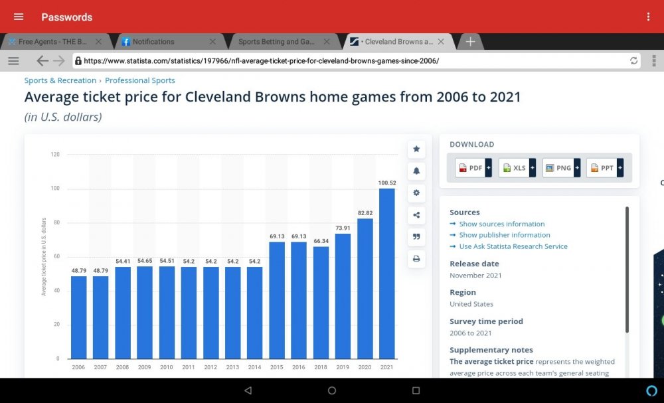Share the statistic with the share icon
The width and height of the screenshot is (664, 403).
pos(416,215)
